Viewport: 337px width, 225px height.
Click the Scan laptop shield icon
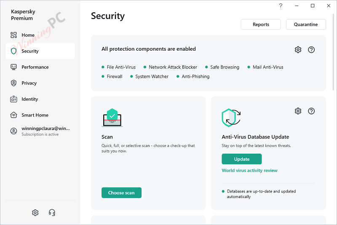(x=112, y=118)
